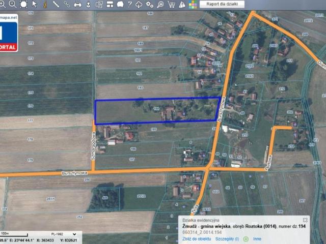Open the print map tool
326x244 pixels.
[77, 4]
